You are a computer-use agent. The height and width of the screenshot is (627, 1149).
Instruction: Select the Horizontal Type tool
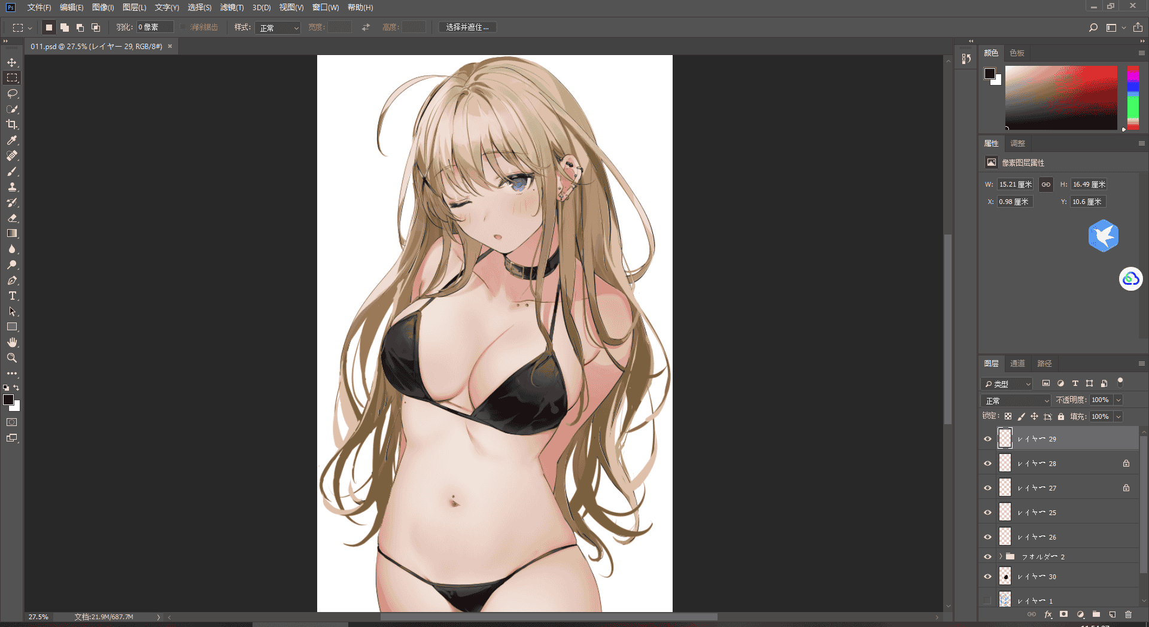tap(12, 296)
